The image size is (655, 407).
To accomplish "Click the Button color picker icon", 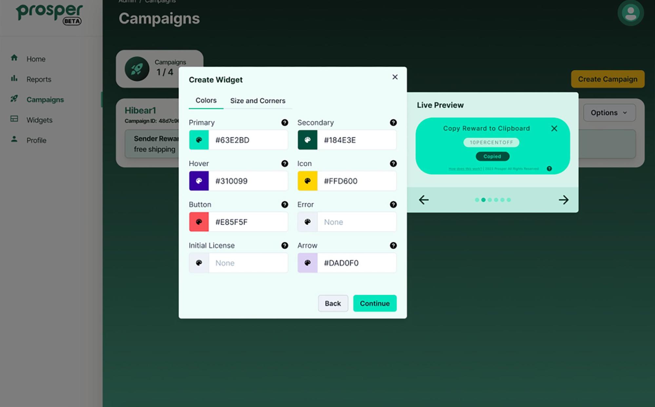I will (x=199, y=222).
